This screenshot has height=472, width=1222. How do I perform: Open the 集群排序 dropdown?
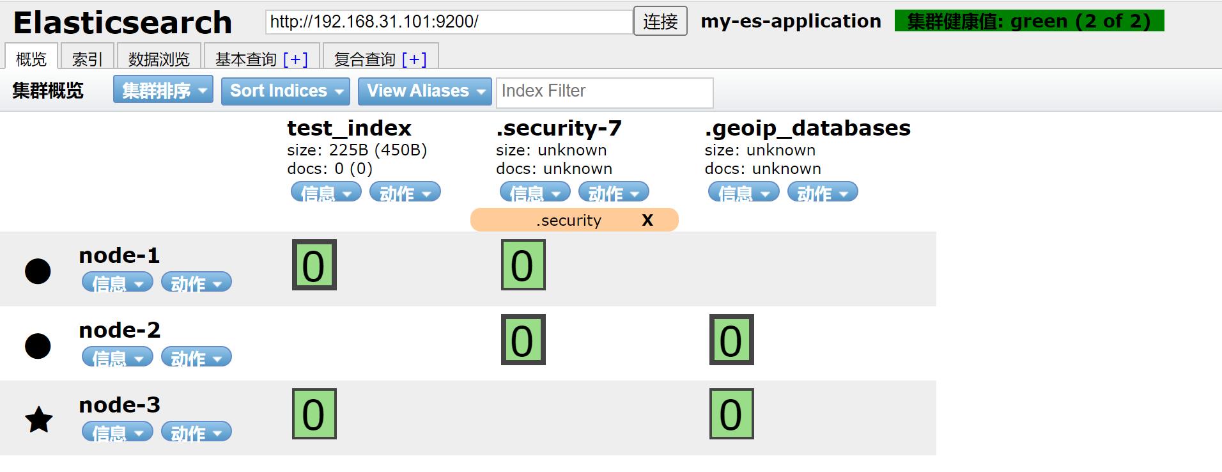click(x=164, y=90)
